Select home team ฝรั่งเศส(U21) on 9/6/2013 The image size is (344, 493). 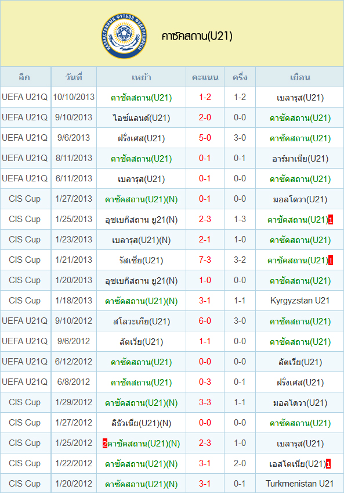[141, 138]
